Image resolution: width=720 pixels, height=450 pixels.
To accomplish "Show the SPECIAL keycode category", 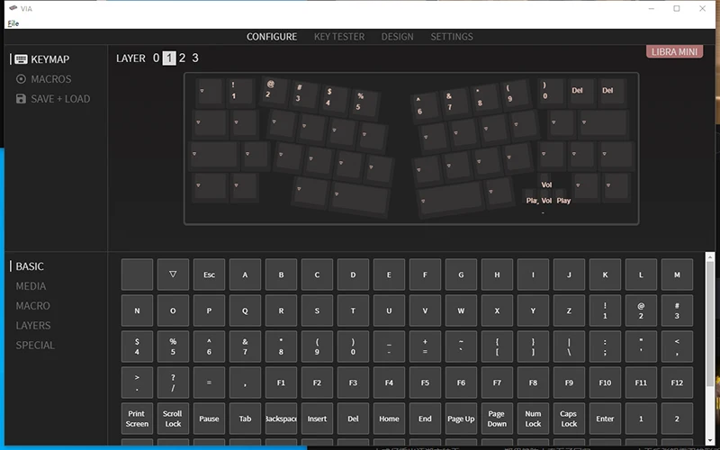I will [35, 346].
